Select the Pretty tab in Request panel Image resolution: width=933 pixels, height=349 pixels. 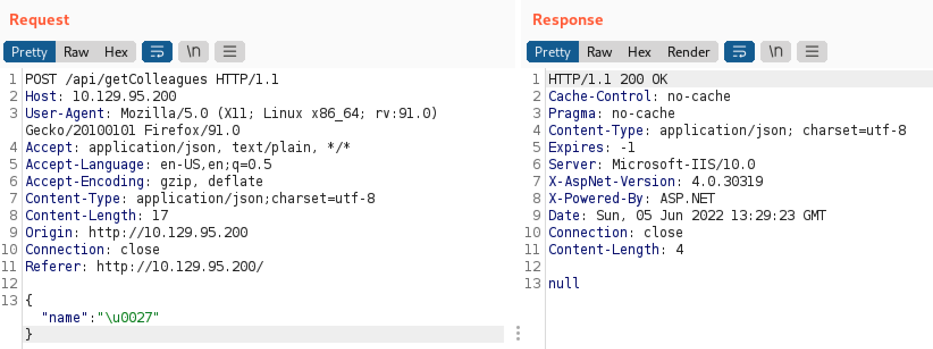(30, 52)
